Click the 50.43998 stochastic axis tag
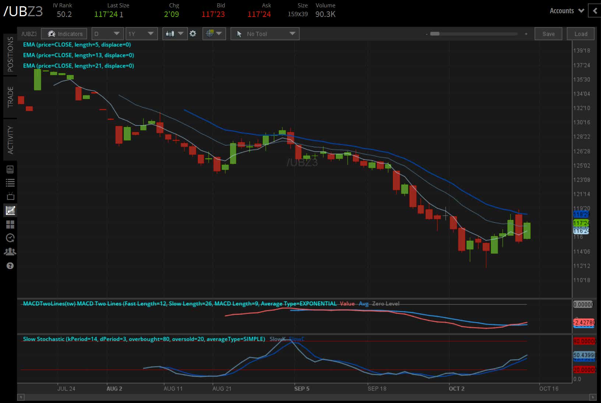The height and width of the screenshot is (403, 601). pyautogui.click(x=584, y=355)
